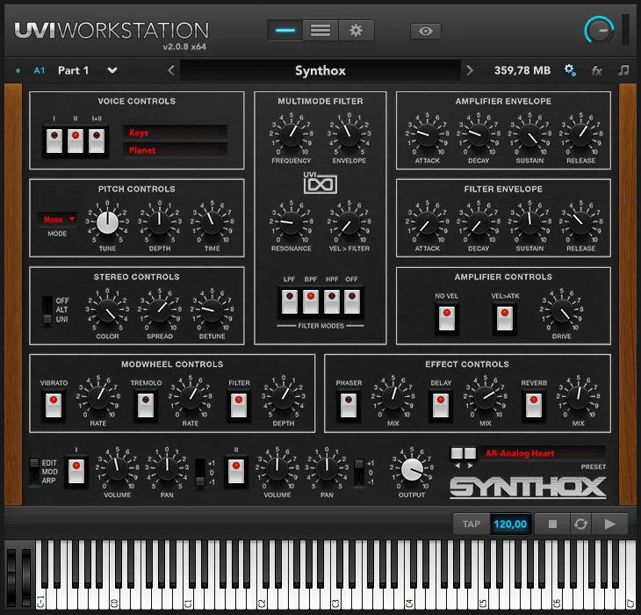Go to the next preset arrow

pyautogui.click(x=470, y=70)
